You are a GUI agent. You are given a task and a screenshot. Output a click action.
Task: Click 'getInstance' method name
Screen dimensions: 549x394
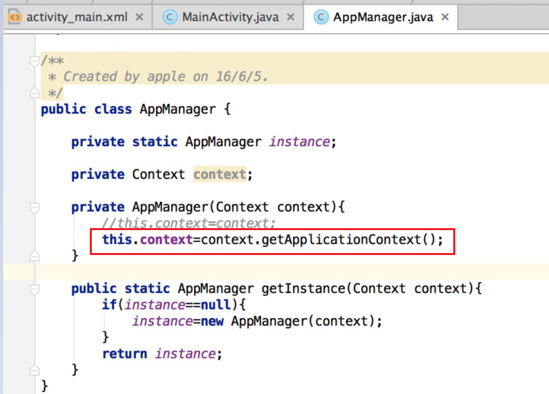tap(304, 288)
